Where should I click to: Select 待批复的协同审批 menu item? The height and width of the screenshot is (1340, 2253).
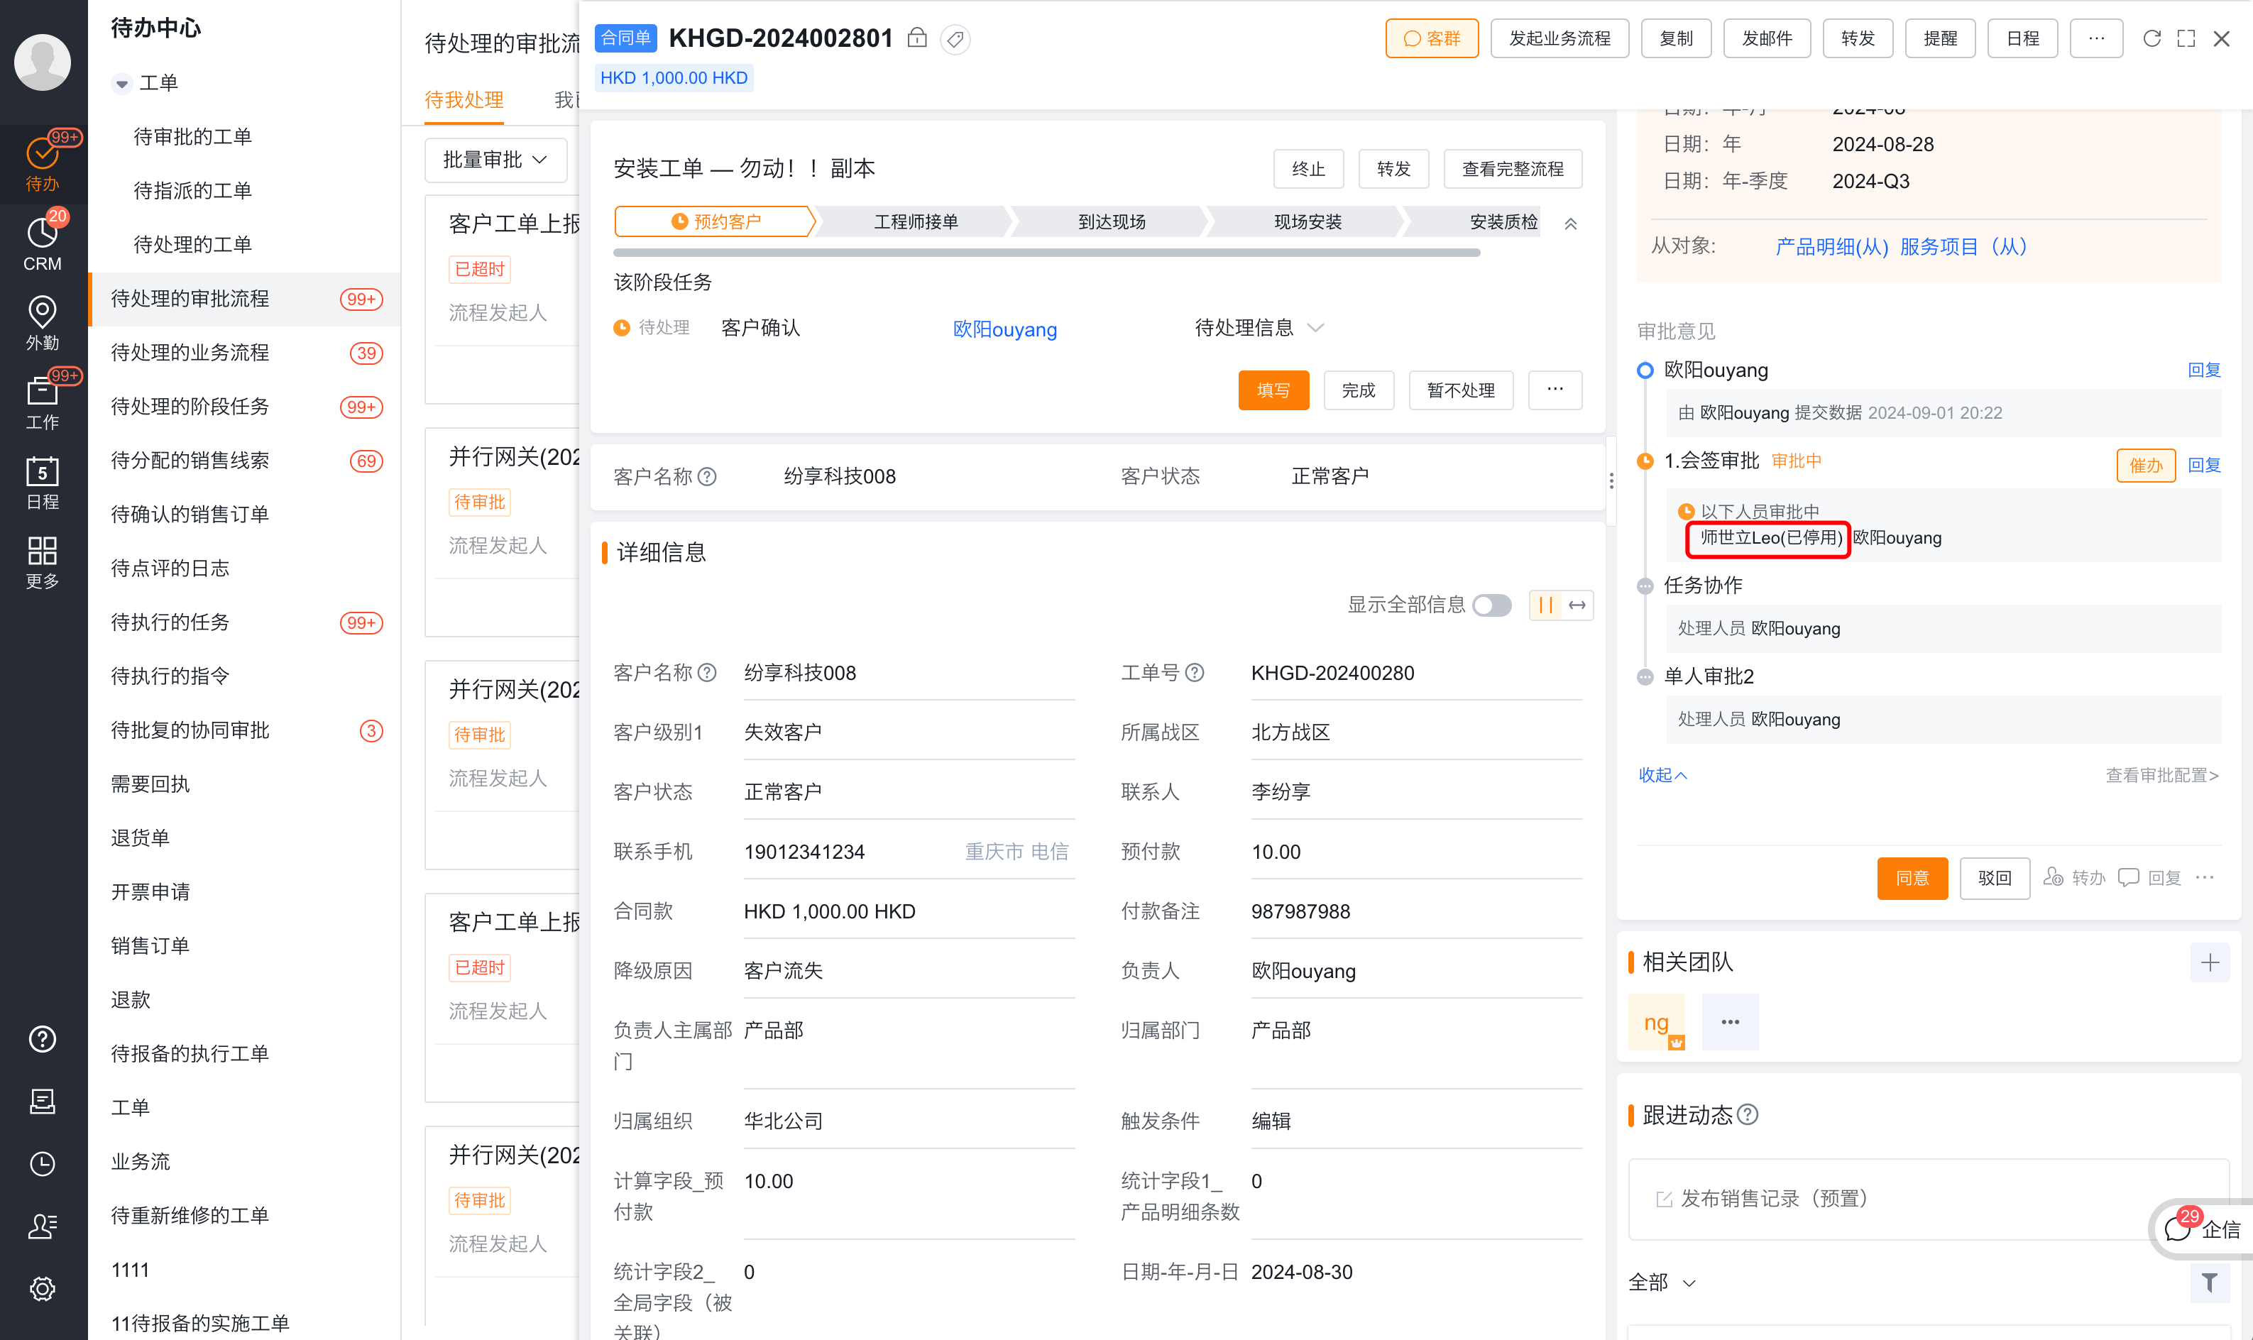pos(245,730)
